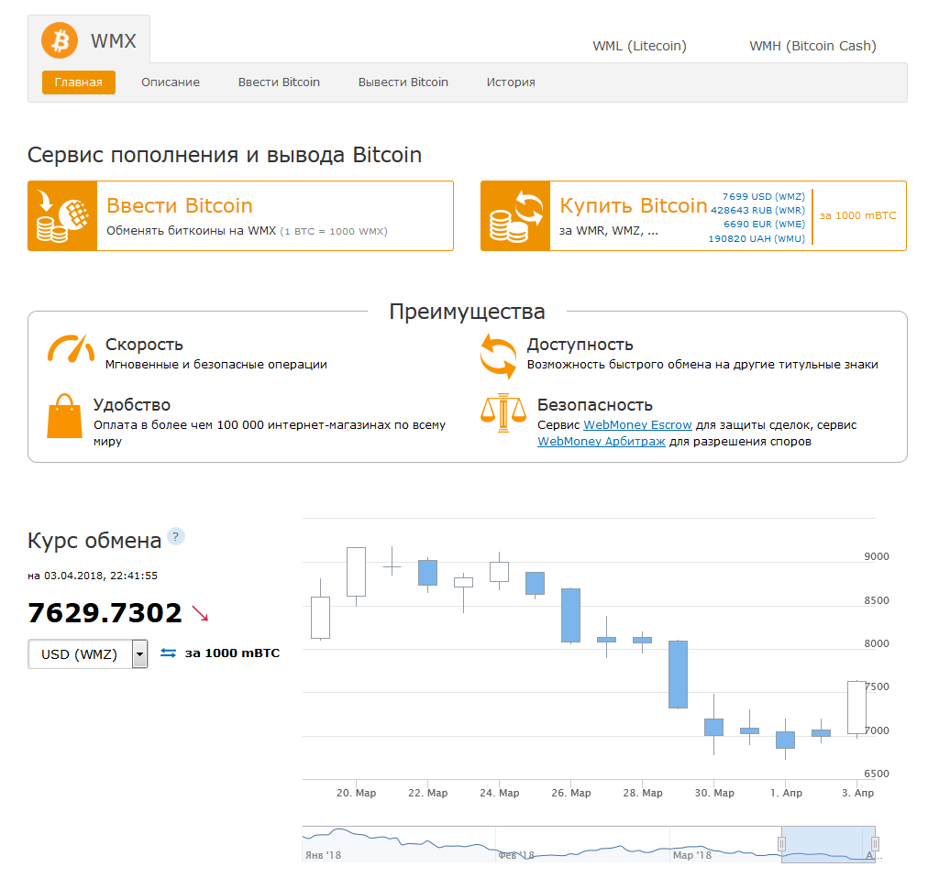Viewport: 928px width, 878px height.
Task: Click the circular arrows icon next to Доступность
Action: (x=498, y=356)
